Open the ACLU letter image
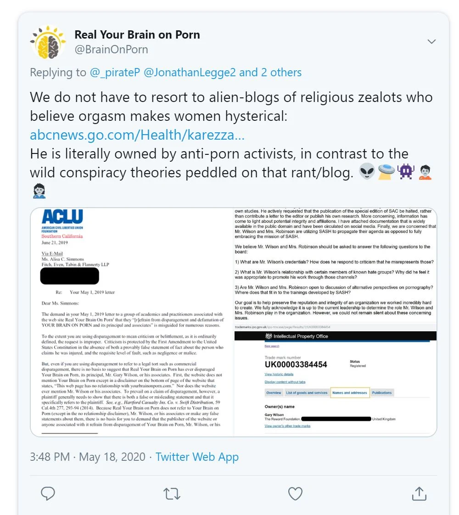Viewport: 459px width, 515px height. [132, 322]
